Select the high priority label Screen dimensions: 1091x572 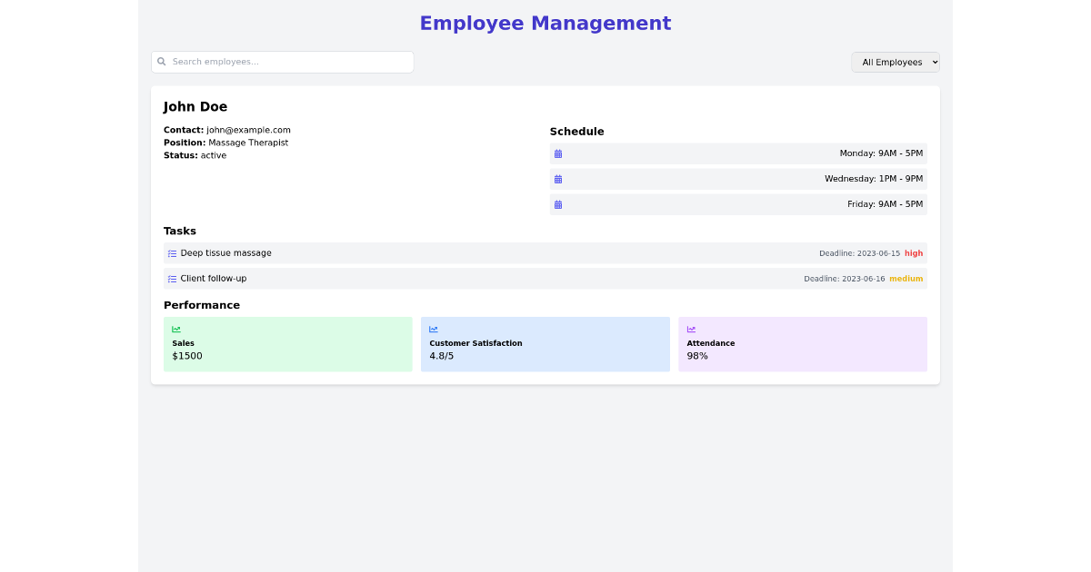914,253
